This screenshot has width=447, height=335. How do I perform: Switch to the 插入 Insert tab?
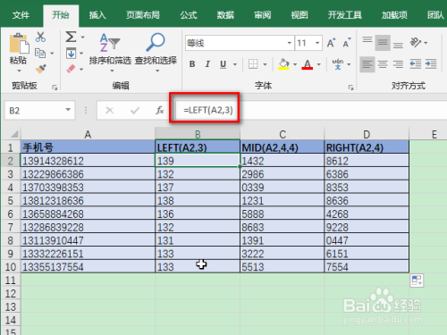click(x=97, y=15)
